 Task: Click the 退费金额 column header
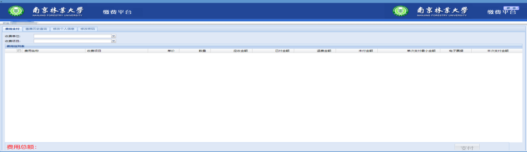pyautogui.click(x=315, y=51)
